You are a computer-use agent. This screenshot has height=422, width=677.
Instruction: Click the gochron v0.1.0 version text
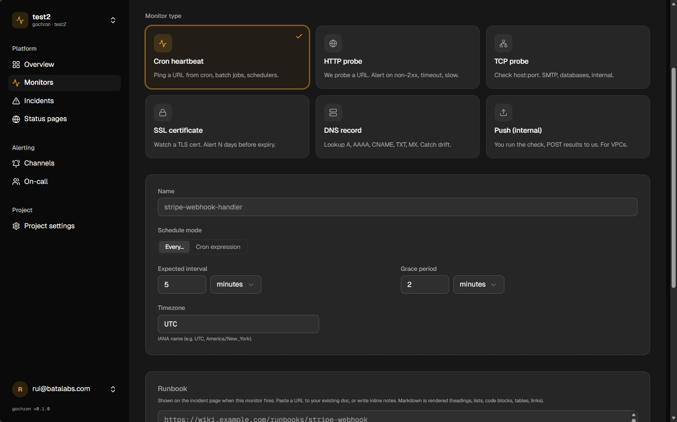click(x=31, y=409)
